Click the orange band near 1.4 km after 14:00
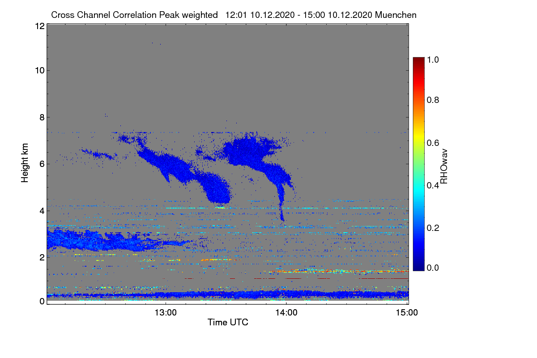The image size is (537, 358). click(x=338, y=271)
